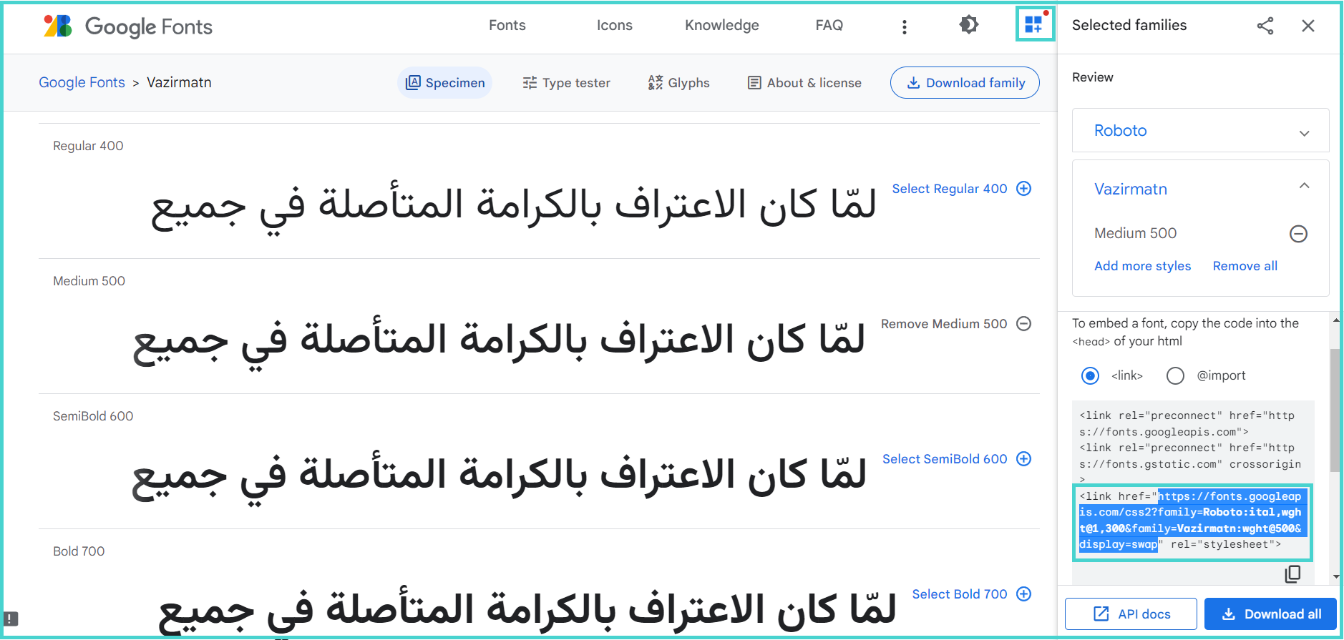Copy the embed code with the copy icon
This screenshot has width=1344, height=640.
pyautogui.click(x=1292, y=574)
